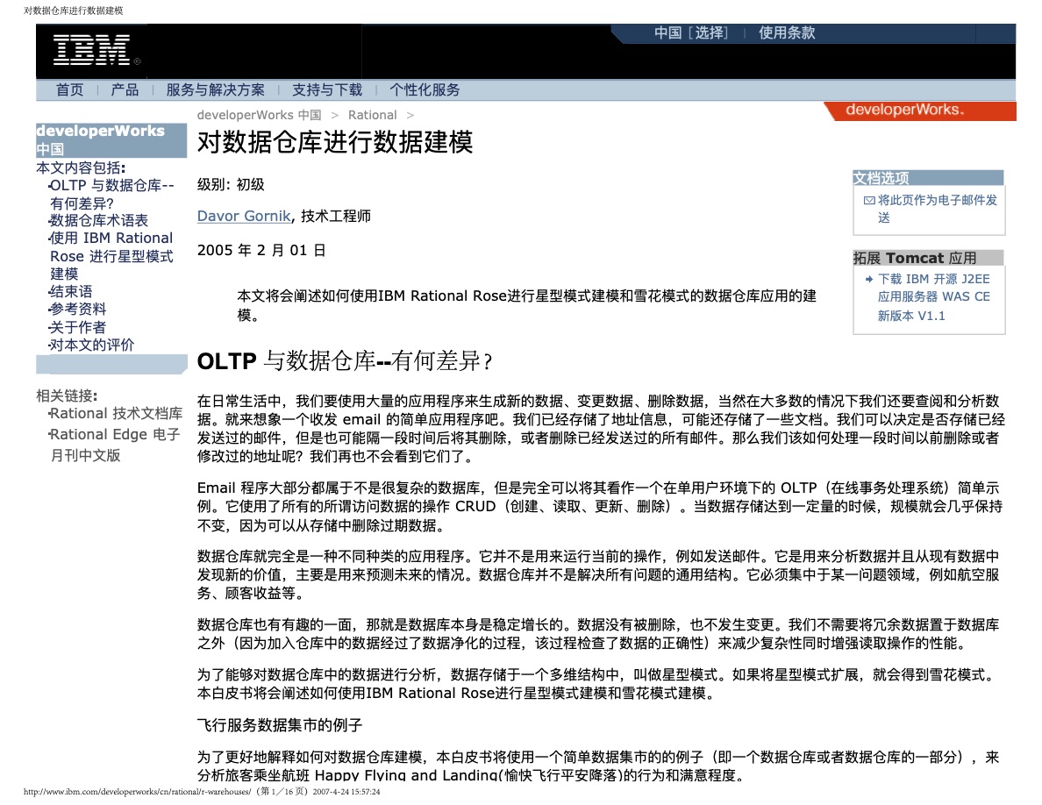Click the 拓展 Tomcat 应用 header
This screenshot has width=1042, height=805.
click(x=928, y=258)
